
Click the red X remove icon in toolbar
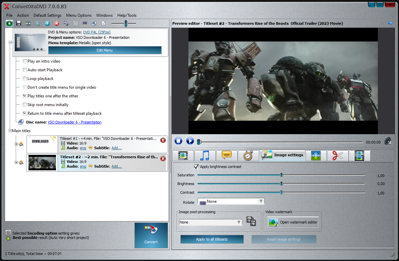tap(57, 23)
